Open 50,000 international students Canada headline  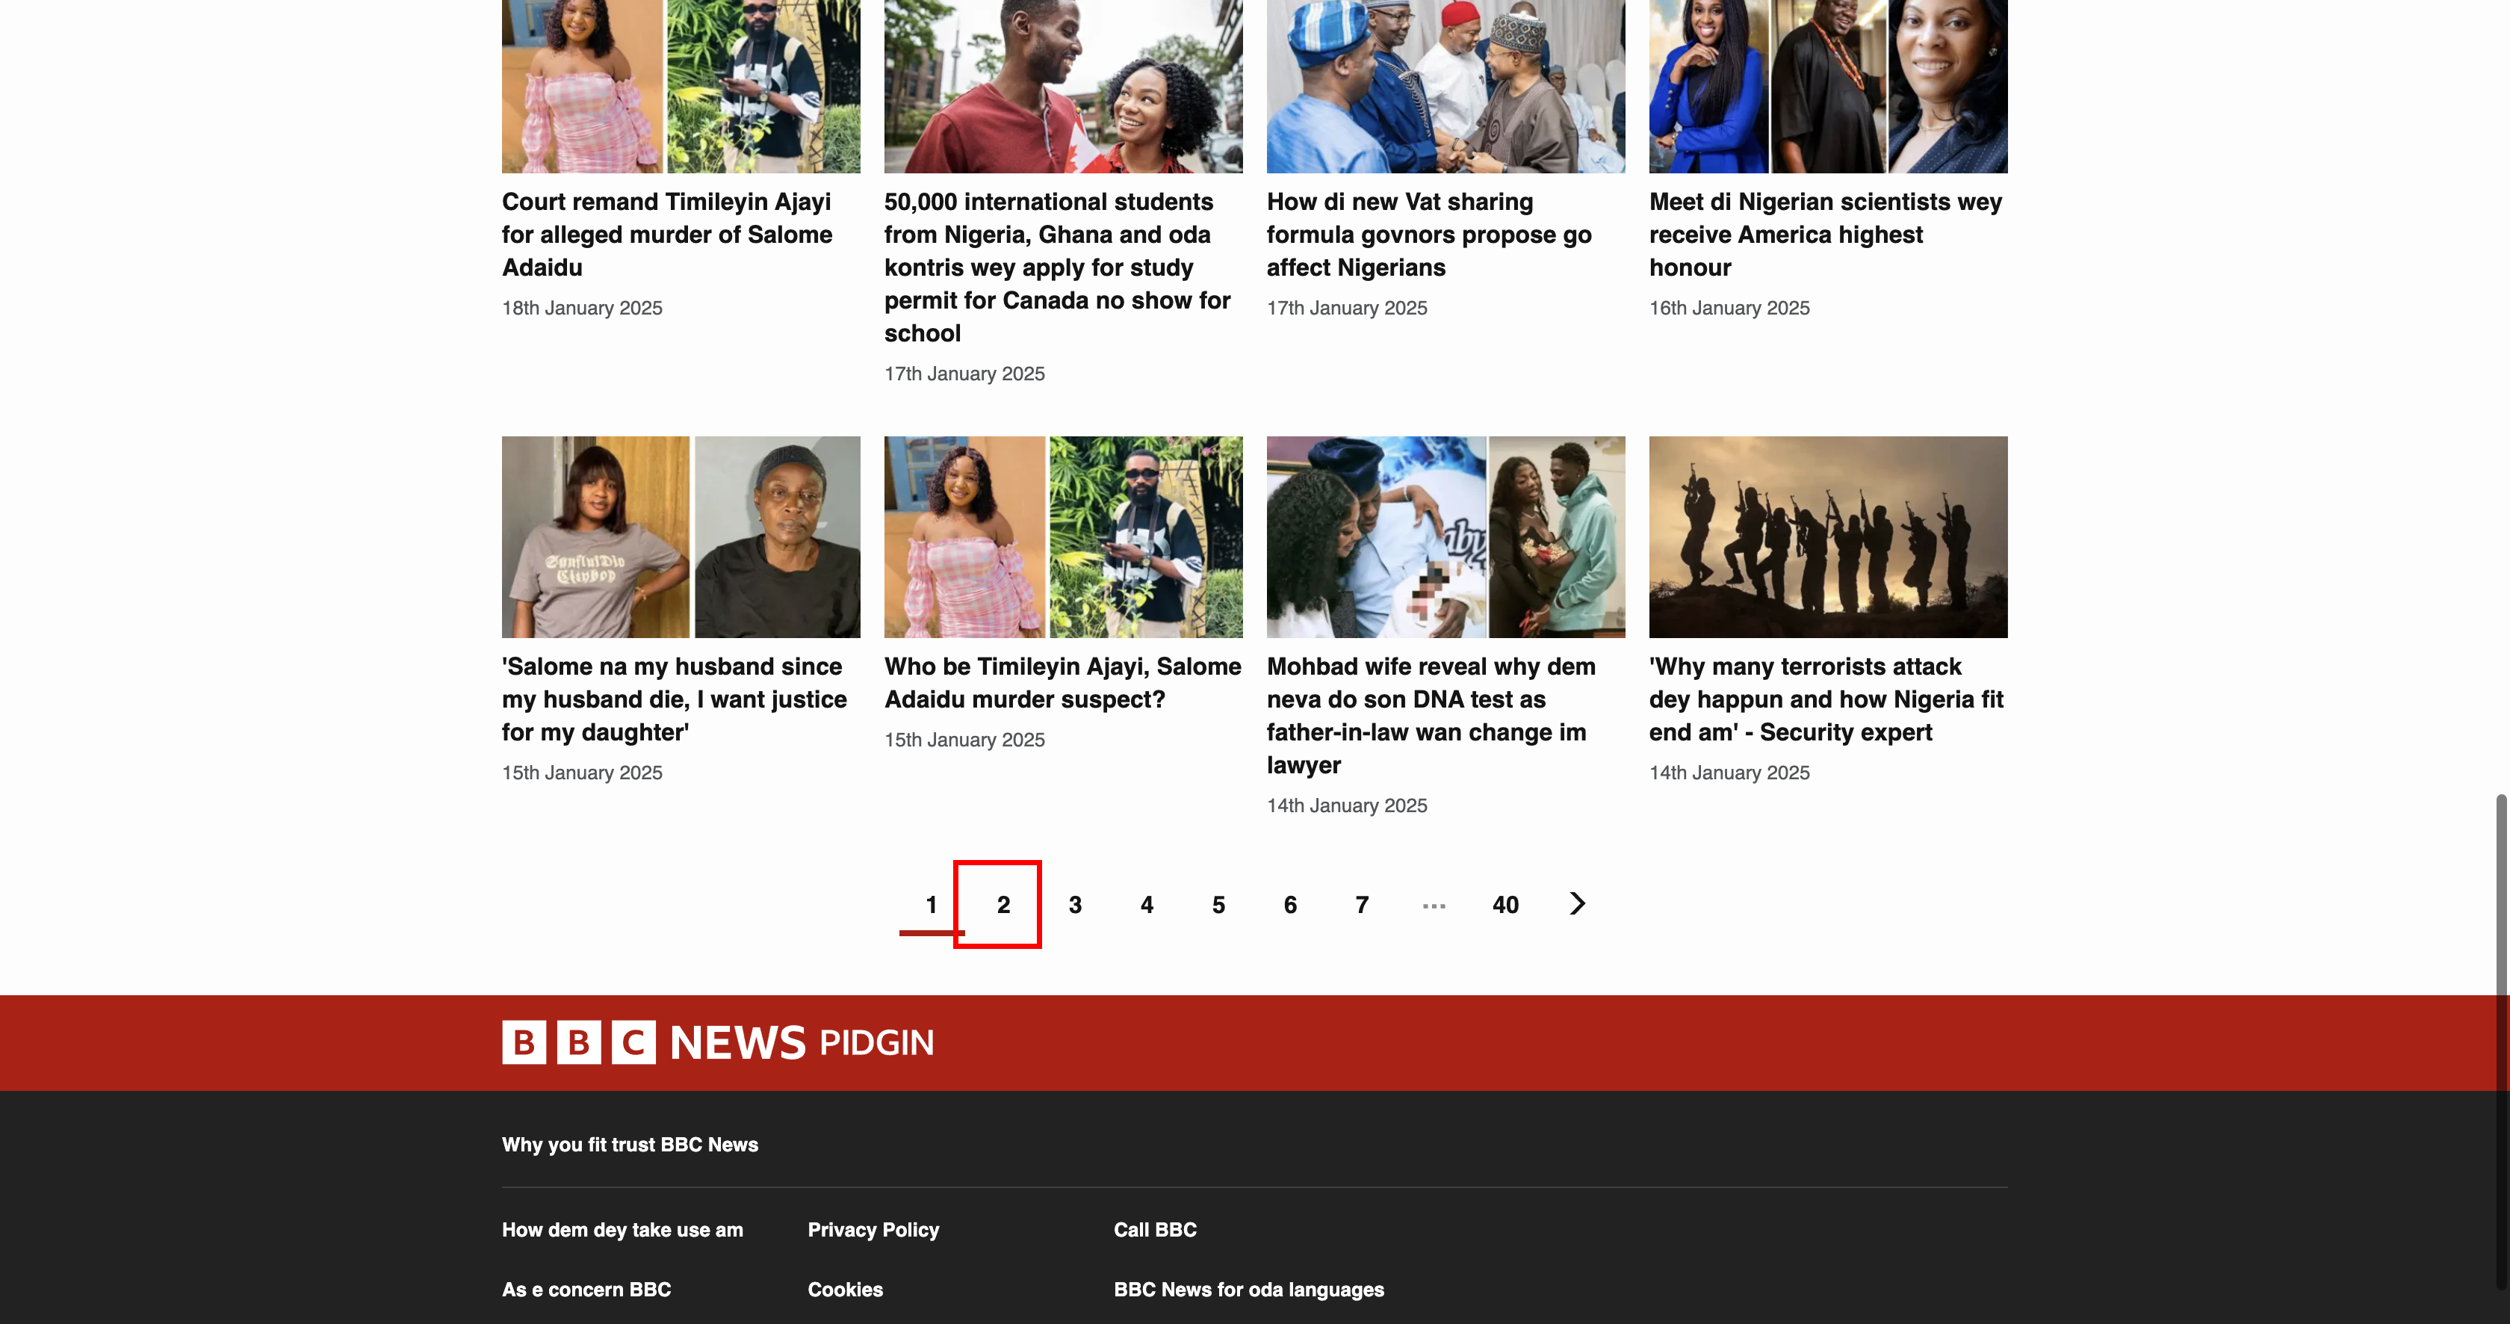(1057, 267)
